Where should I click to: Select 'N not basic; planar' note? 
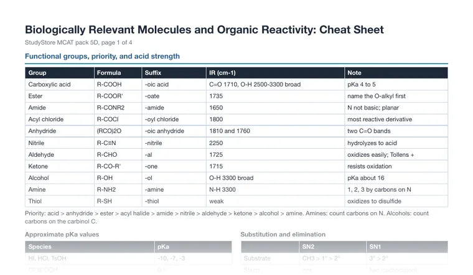(x=396, y=108)
